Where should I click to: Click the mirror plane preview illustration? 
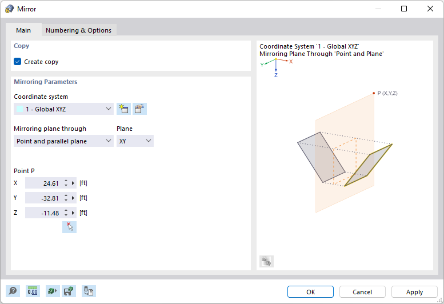point(345,153)
